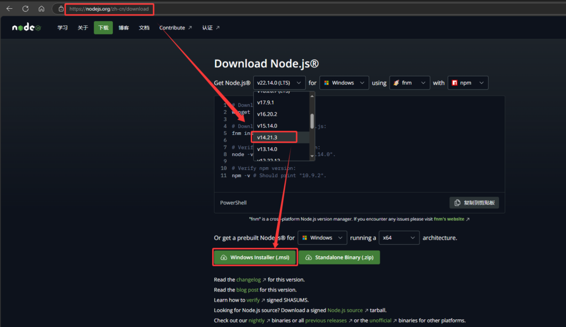Choose v17.9.1 from version list
The image size is (566, 327).
[281, 102]
